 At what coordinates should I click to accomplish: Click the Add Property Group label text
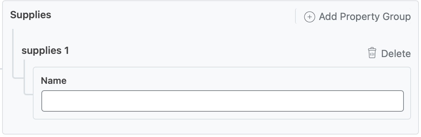point(365,17)
